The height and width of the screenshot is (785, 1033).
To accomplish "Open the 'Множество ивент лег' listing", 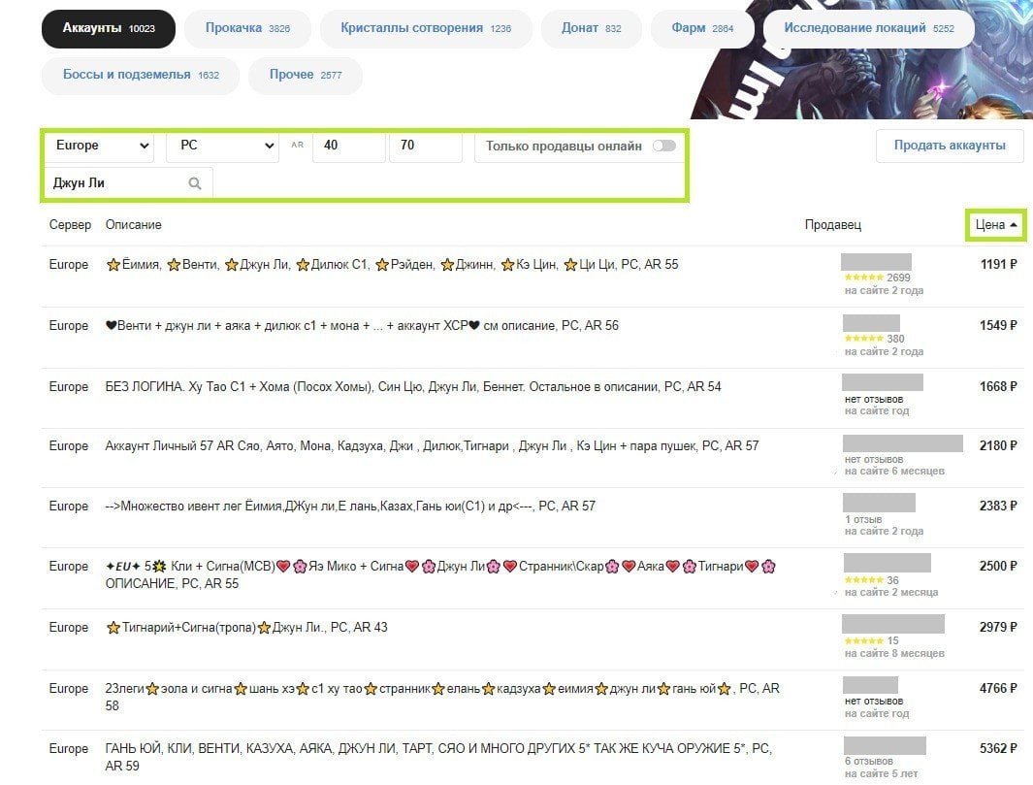I will pos(533,518).
